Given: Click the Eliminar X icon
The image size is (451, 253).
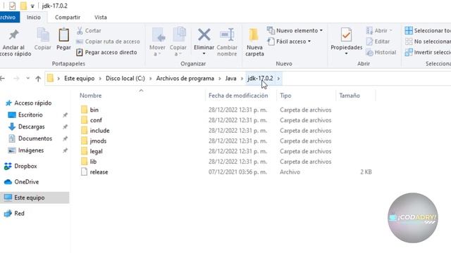Looking at the screenshot, I should pyautogui.click(x=204, y=35).
